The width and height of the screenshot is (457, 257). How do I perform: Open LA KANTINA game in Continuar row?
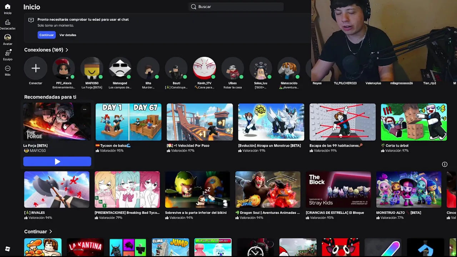pyautogui.click(x=85, y=247)
